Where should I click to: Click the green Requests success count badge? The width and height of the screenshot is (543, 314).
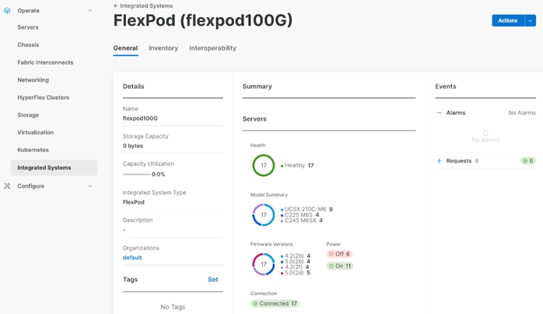click(x=527, y=161)
